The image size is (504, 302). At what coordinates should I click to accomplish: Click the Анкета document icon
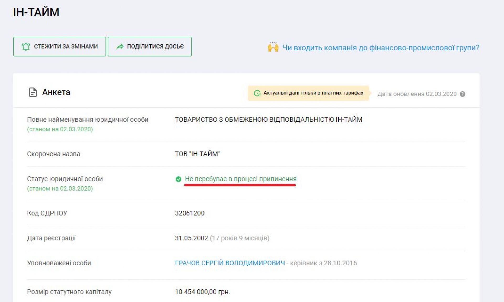[33, 92]
